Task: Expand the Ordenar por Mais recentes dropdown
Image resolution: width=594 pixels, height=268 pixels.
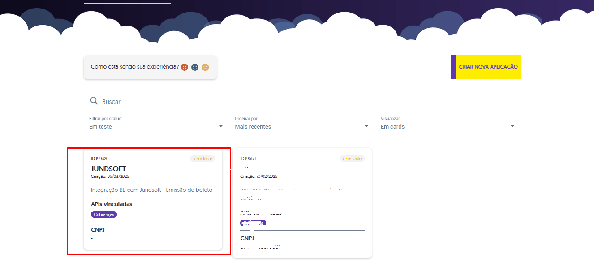Action: pos(302,127)
